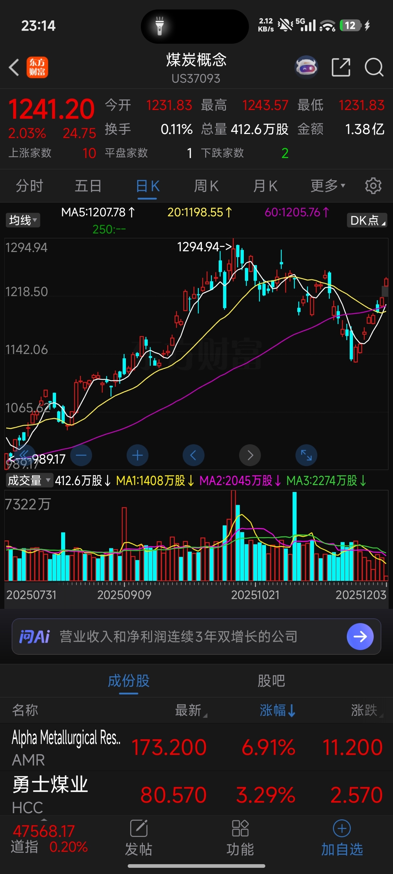393x874 pixels.
Task: Select the 日K chart tab
Action: click(x=147, y=186)
